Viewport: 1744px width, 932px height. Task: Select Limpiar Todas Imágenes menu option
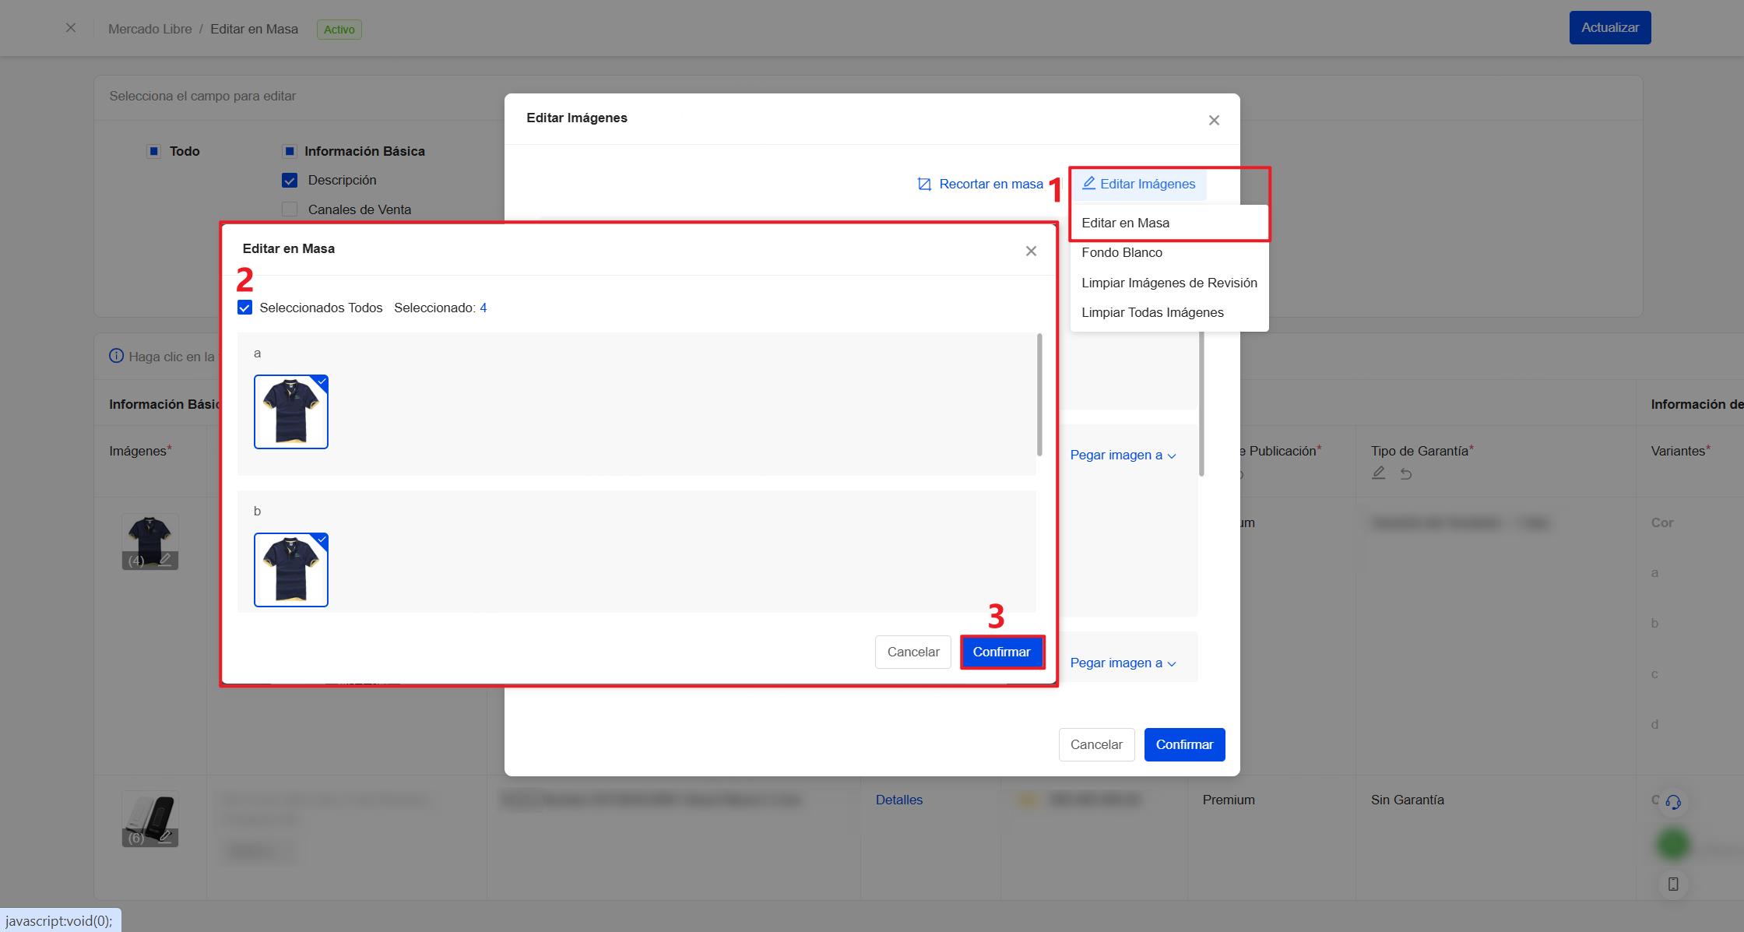pos(1152,312)
